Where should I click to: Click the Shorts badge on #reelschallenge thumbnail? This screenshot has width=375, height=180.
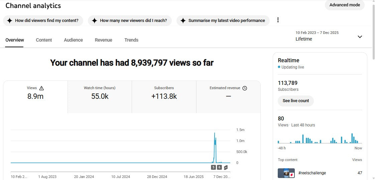pyautogui.click(x=291, y=174)
